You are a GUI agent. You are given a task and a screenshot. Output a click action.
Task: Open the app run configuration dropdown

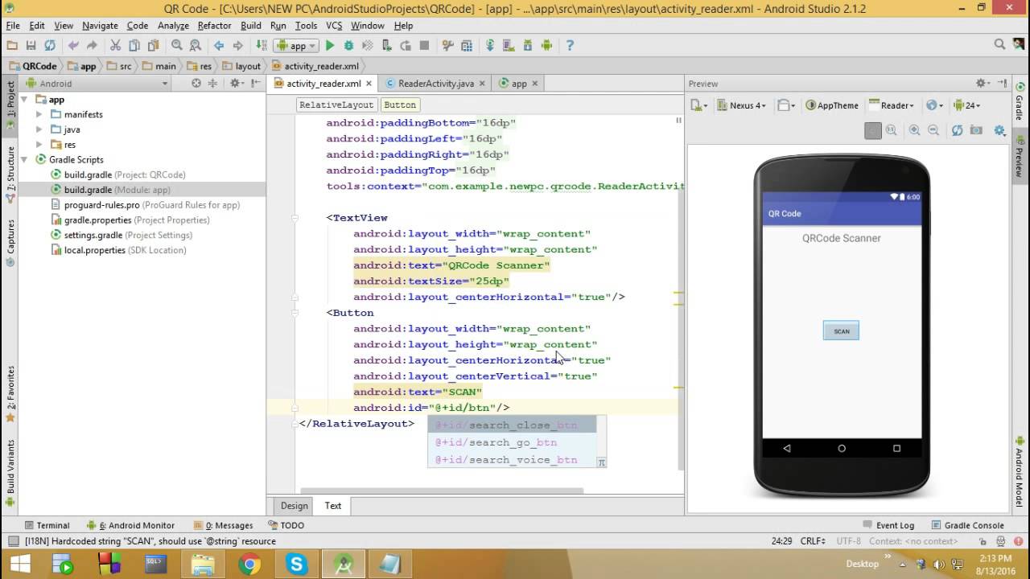click(x=297, y=46)
